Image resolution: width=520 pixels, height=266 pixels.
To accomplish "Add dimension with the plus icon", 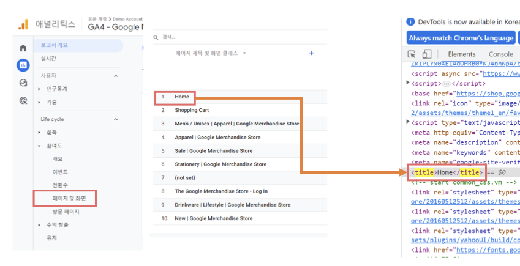I will (311, 53).
